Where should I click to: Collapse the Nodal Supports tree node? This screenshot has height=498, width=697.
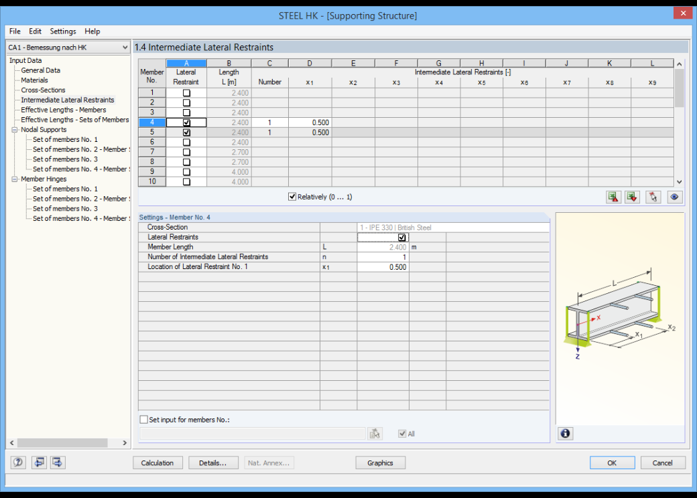pyautogui.click(x=15, y=130)
